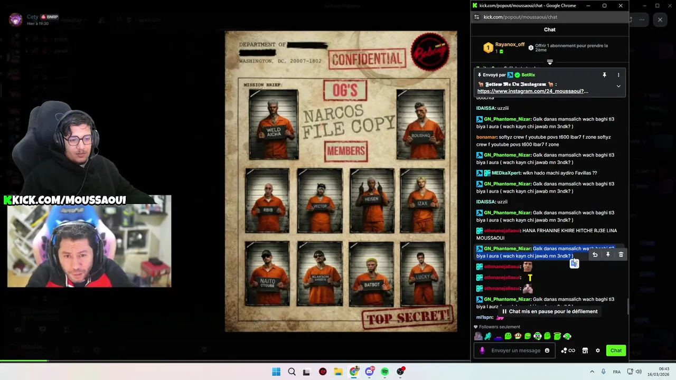Open the volume control in tray

coord(639,372)
